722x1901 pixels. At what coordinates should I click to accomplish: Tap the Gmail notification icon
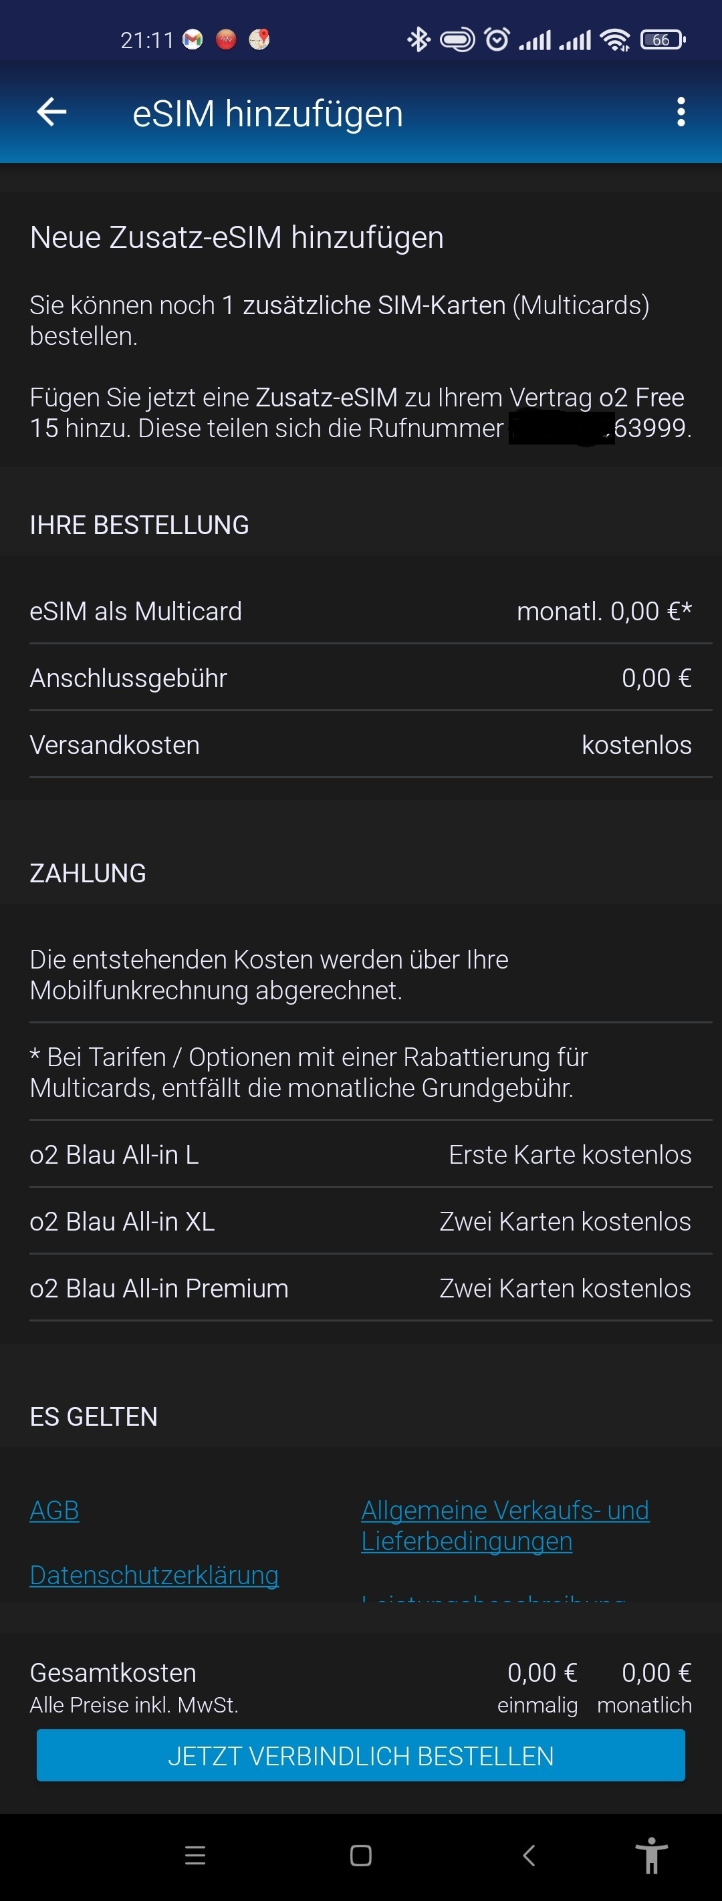[x=193, y=39]
